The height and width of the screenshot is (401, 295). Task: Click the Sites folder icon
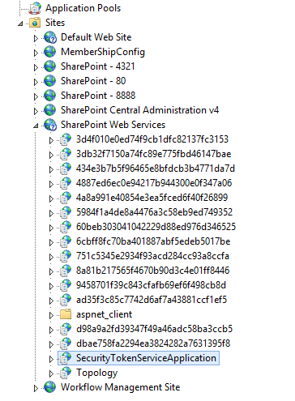(x=35, y=23)
